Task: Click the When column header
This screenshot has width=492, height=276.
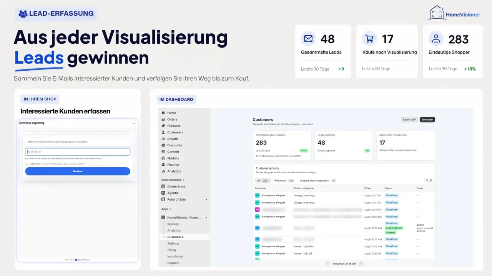Action: [x=367, y=188]
